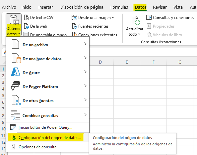Click the De otras fuentes icon

click(16, 100)
